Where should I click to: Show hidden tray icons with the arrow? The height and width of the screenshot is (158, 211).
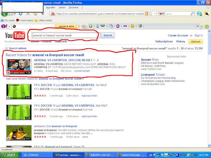point(155,155)
